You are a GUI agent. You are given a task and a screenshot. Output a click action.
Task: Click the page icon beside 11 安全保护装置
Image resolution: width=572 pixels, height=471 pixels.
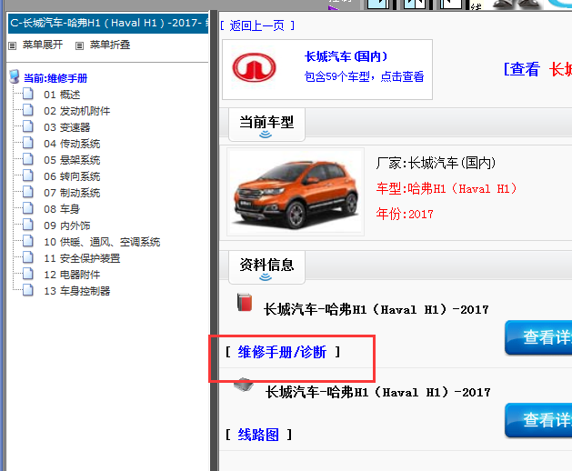27,257
